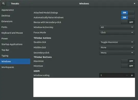
Task: Turn off Automatically Raise Windows switch
Action: (128, 17)
